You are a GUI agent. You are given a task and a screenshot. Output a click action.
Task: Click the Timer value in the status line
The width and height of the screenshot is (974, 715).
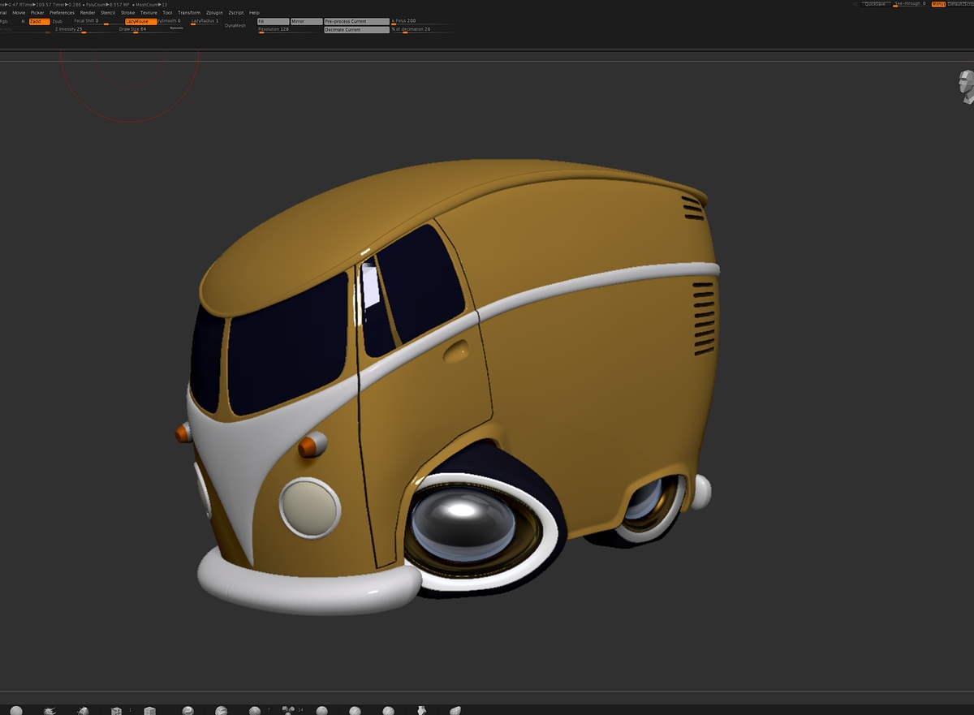(x=67, y=5)
